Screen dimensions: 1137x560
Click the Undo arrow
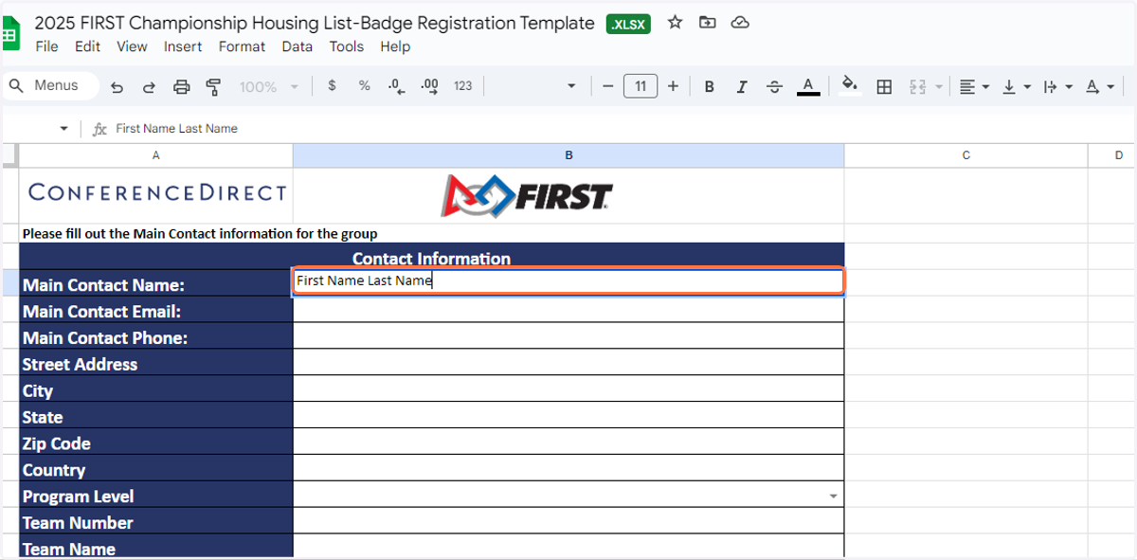click(x=117, y=87)
